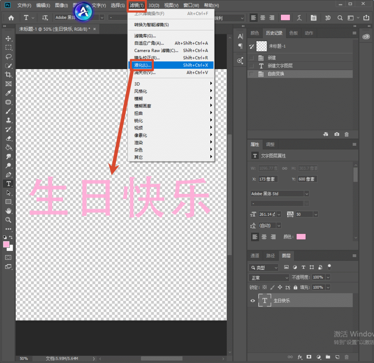Toggle visibility of 生日快乐 layer
Viewport: 374px width, 363px height.
click(x=253, y=301)
